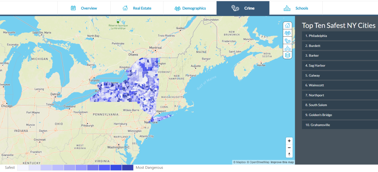Pick 6. Wainscott from the safest cities
378x172 pixels.
340,85
